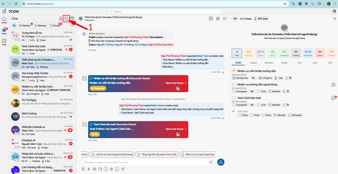Switch to the Media tab
Viewport: 338px width, 174px height.
click(x=284, y=63)
